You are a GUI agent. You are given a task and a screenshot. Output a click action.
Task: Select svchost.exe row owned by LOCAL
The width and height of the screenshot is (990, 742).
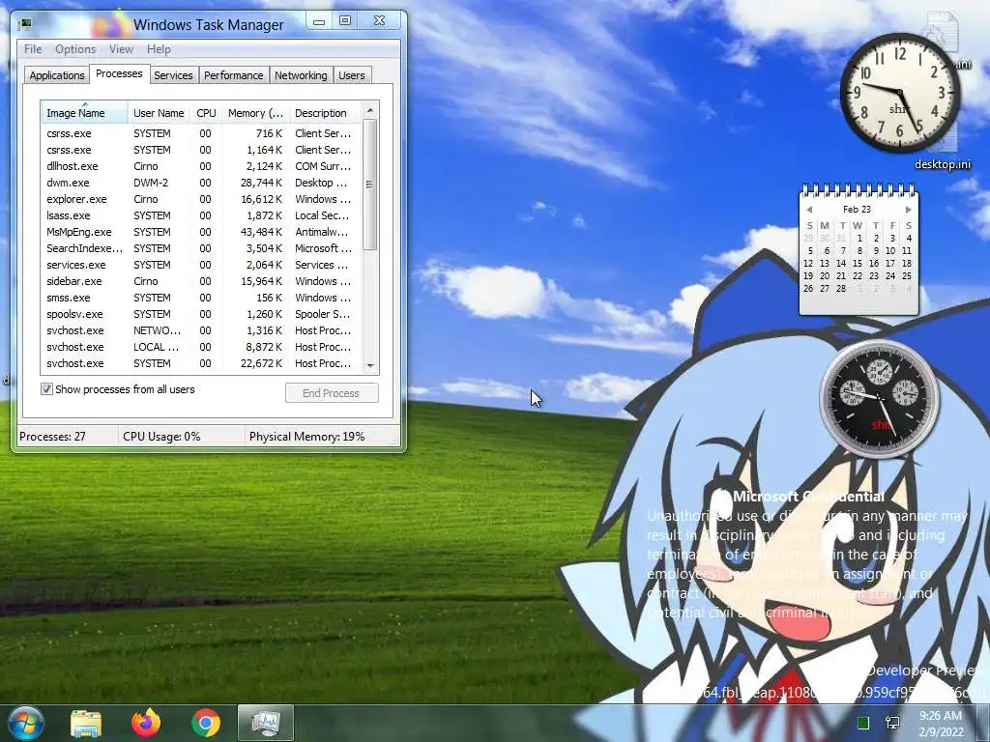pos(201,347)
